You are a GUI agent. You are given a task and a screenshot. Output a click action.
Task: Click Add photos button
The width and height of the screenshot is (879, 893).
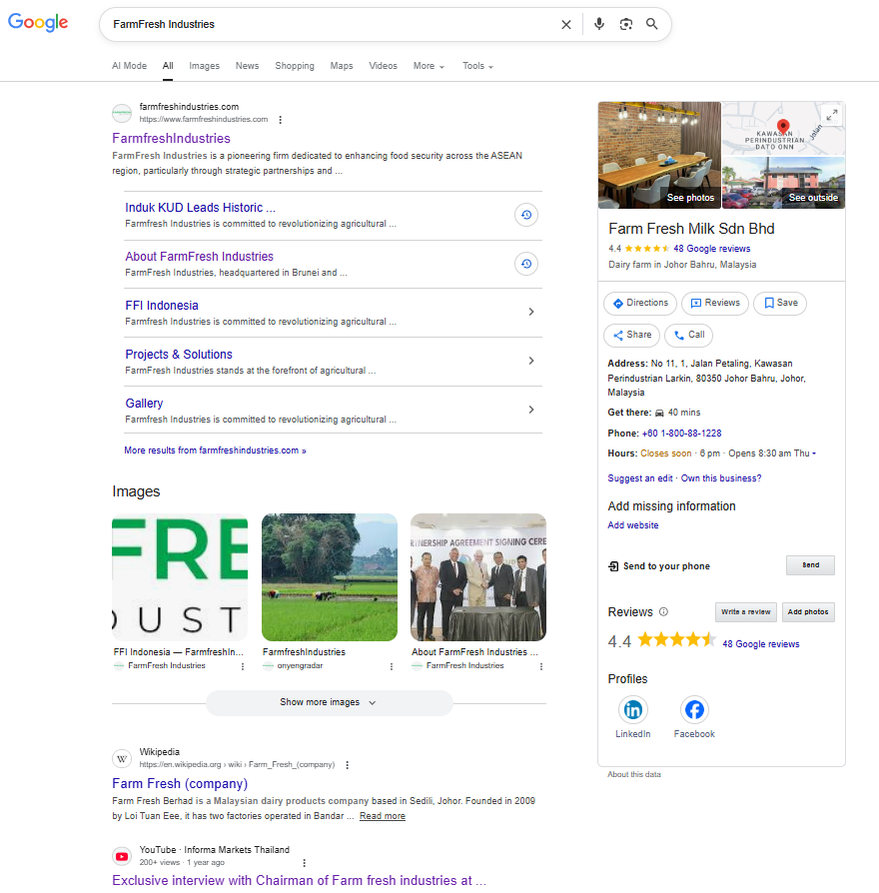pos(808,612)
